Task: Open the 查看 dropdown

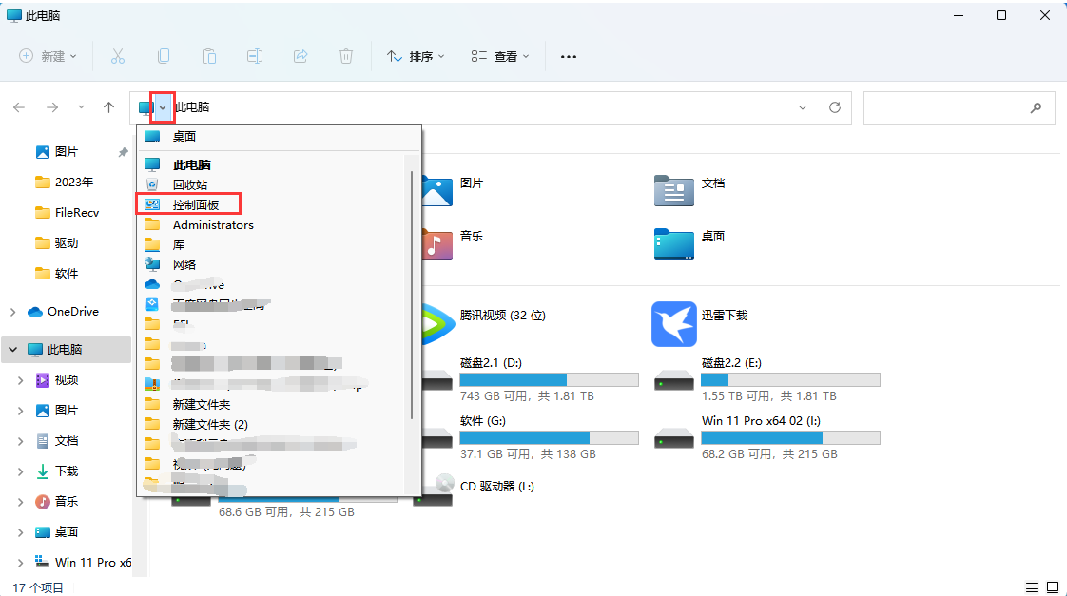Action: (x=499, y=56)
